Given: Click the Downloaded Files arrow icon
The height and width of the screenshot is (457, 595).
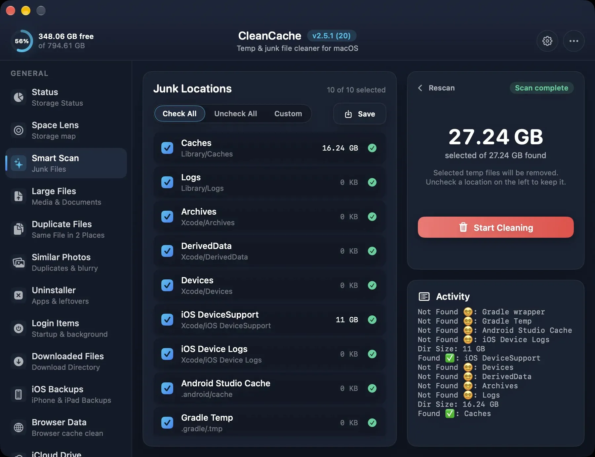Looking at the screenshot, I should (x=19, y=361).
